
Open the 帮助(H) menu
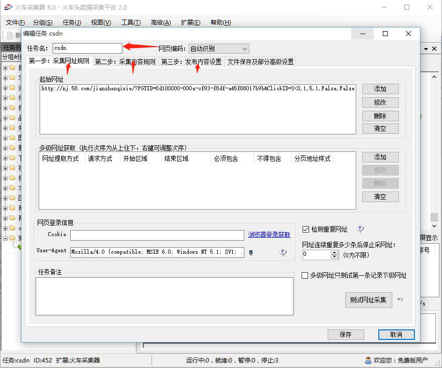tap(221, 22)
